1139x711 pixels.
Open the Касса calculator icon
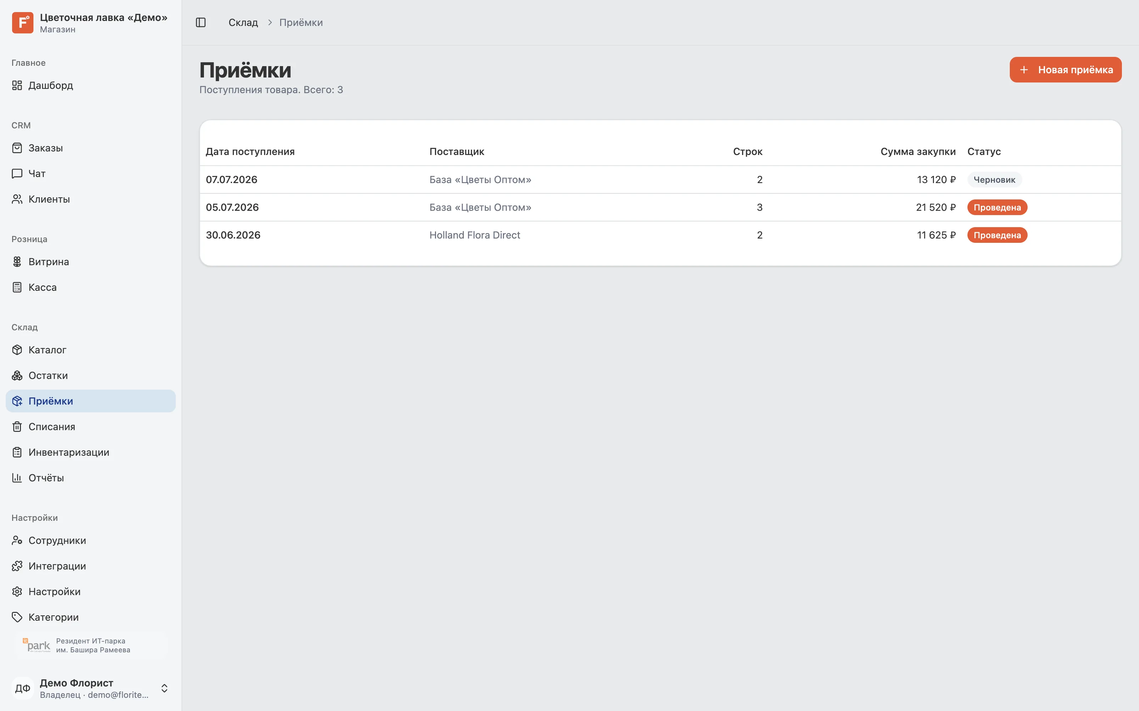pyautogui.click(x=17, y=287)
